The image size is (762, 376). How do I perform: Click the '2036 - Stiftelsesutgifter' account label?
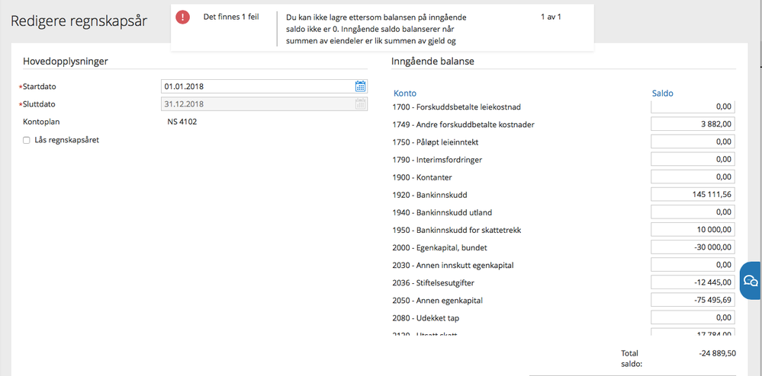(x=433, y=283)
